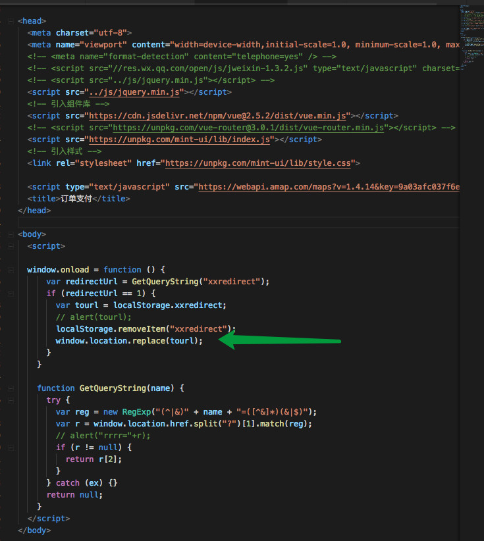The width and height of the screenshot is (484, 541).
Task: Open the mint-ui/lib/style.css link
Action: pos(258,163)
